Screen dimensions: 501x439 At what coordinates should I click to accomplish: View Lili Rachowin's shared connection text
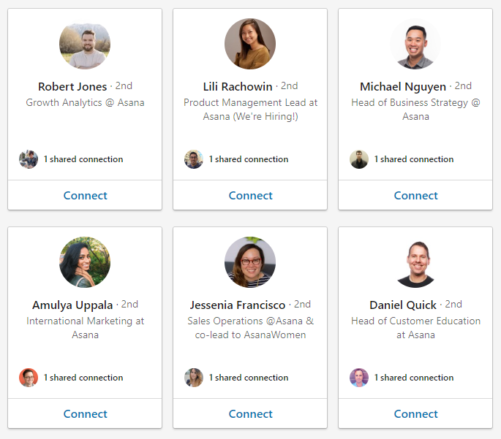click(248, 159)
